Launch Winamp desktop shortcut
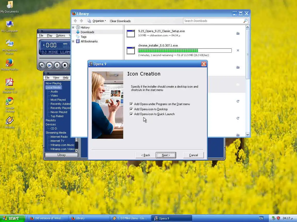Image resolution: width=297 pixels, height=222 pixels. (10, 123)
